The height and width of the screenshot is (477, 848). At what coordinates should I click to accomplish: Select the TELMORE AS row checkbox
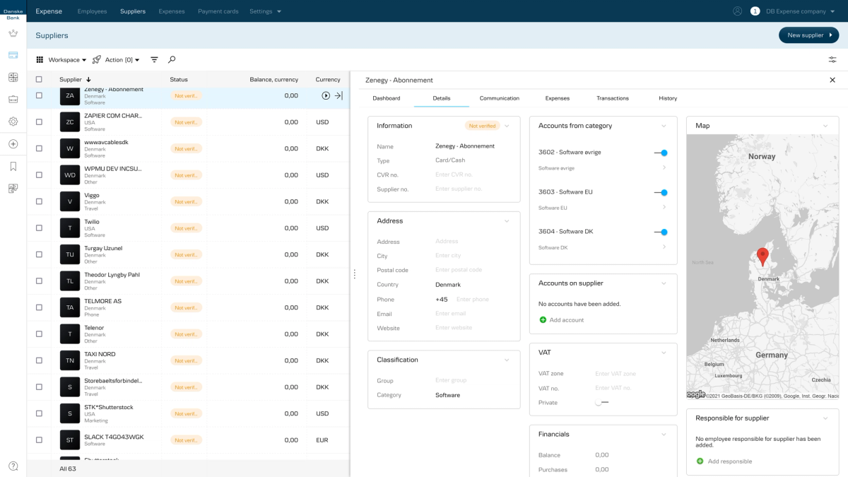(39, 307)
